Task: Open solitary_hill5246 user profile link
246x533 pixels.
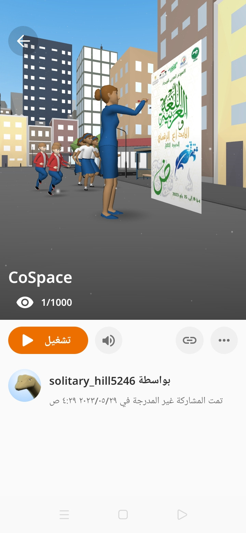Action: click(x=92, y=381)
